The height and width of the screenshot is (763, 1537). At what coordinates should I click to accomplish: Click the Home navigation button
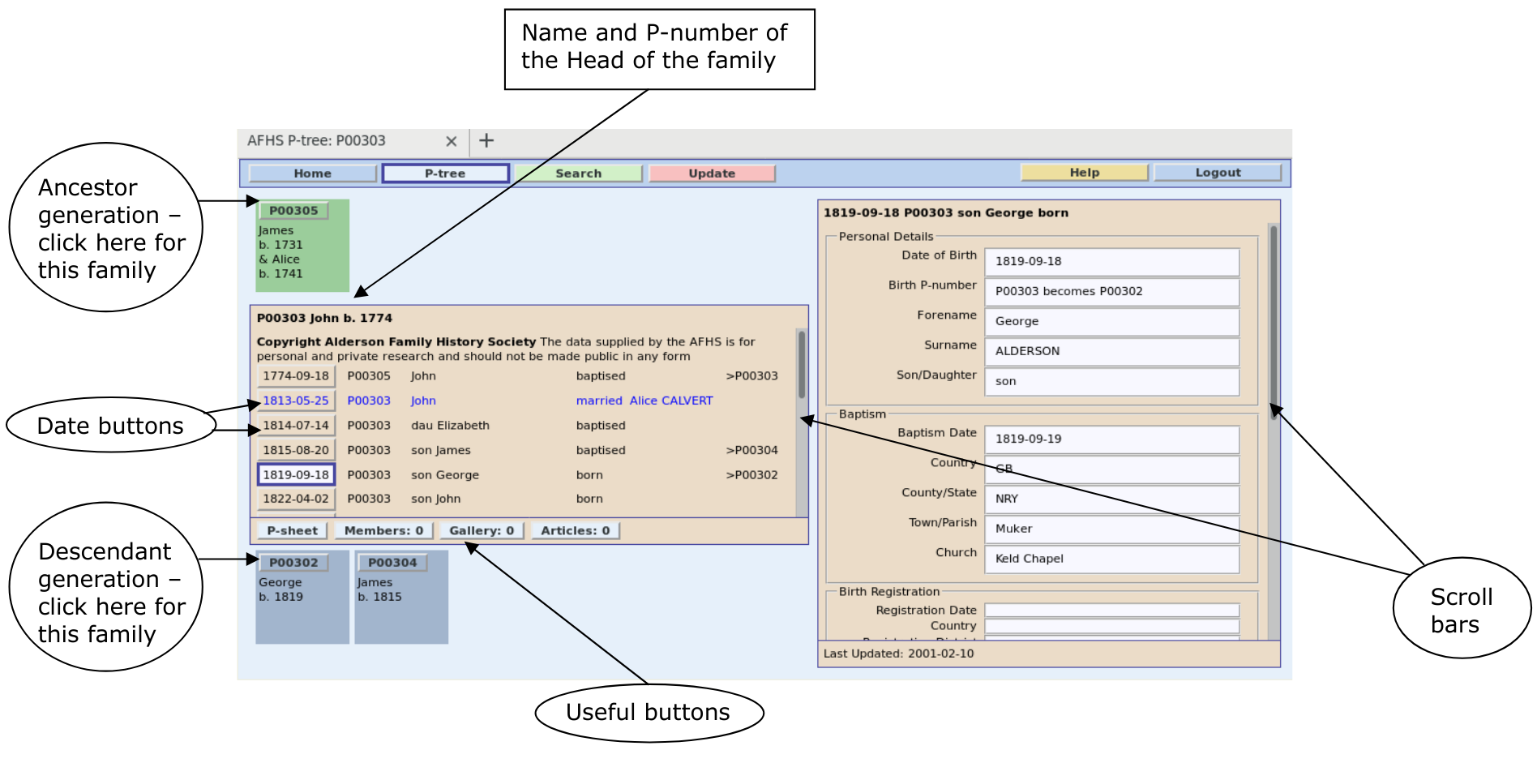coord(312,174)
